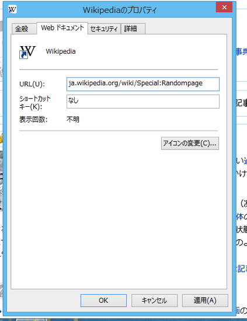Screen dimensions: 247x321
Task: Click the Wikipediaのプロパティ window title
Action: 120,10
